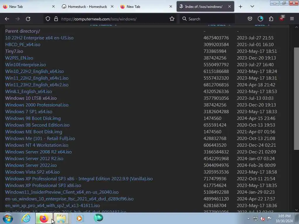The height and width of the screenshot is (224, 299).
Task: Open Windows Media Player taskbar icon
Action: pos(79,218)
